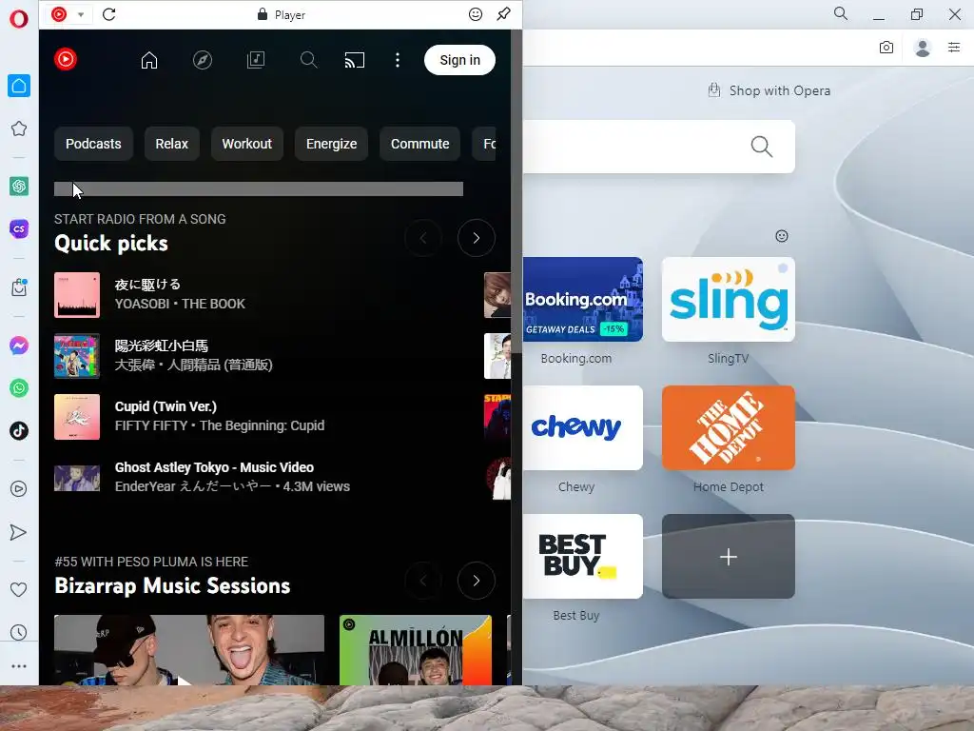Open the Explore compass icon
Viewport: 974px width, 731px height.
(x=203, y=60)
